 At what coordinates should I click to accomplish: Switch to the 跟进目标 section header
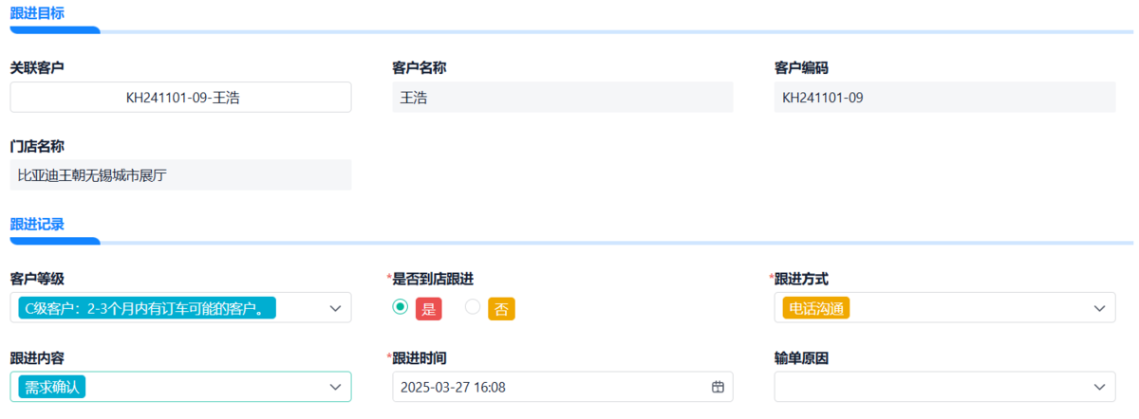pyautogui.click(x=37, y=12)
